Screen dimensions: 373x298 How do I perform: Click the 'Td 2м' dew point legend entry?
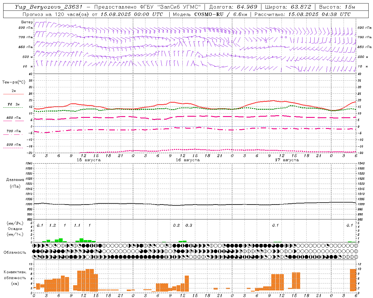click(13, 104)
